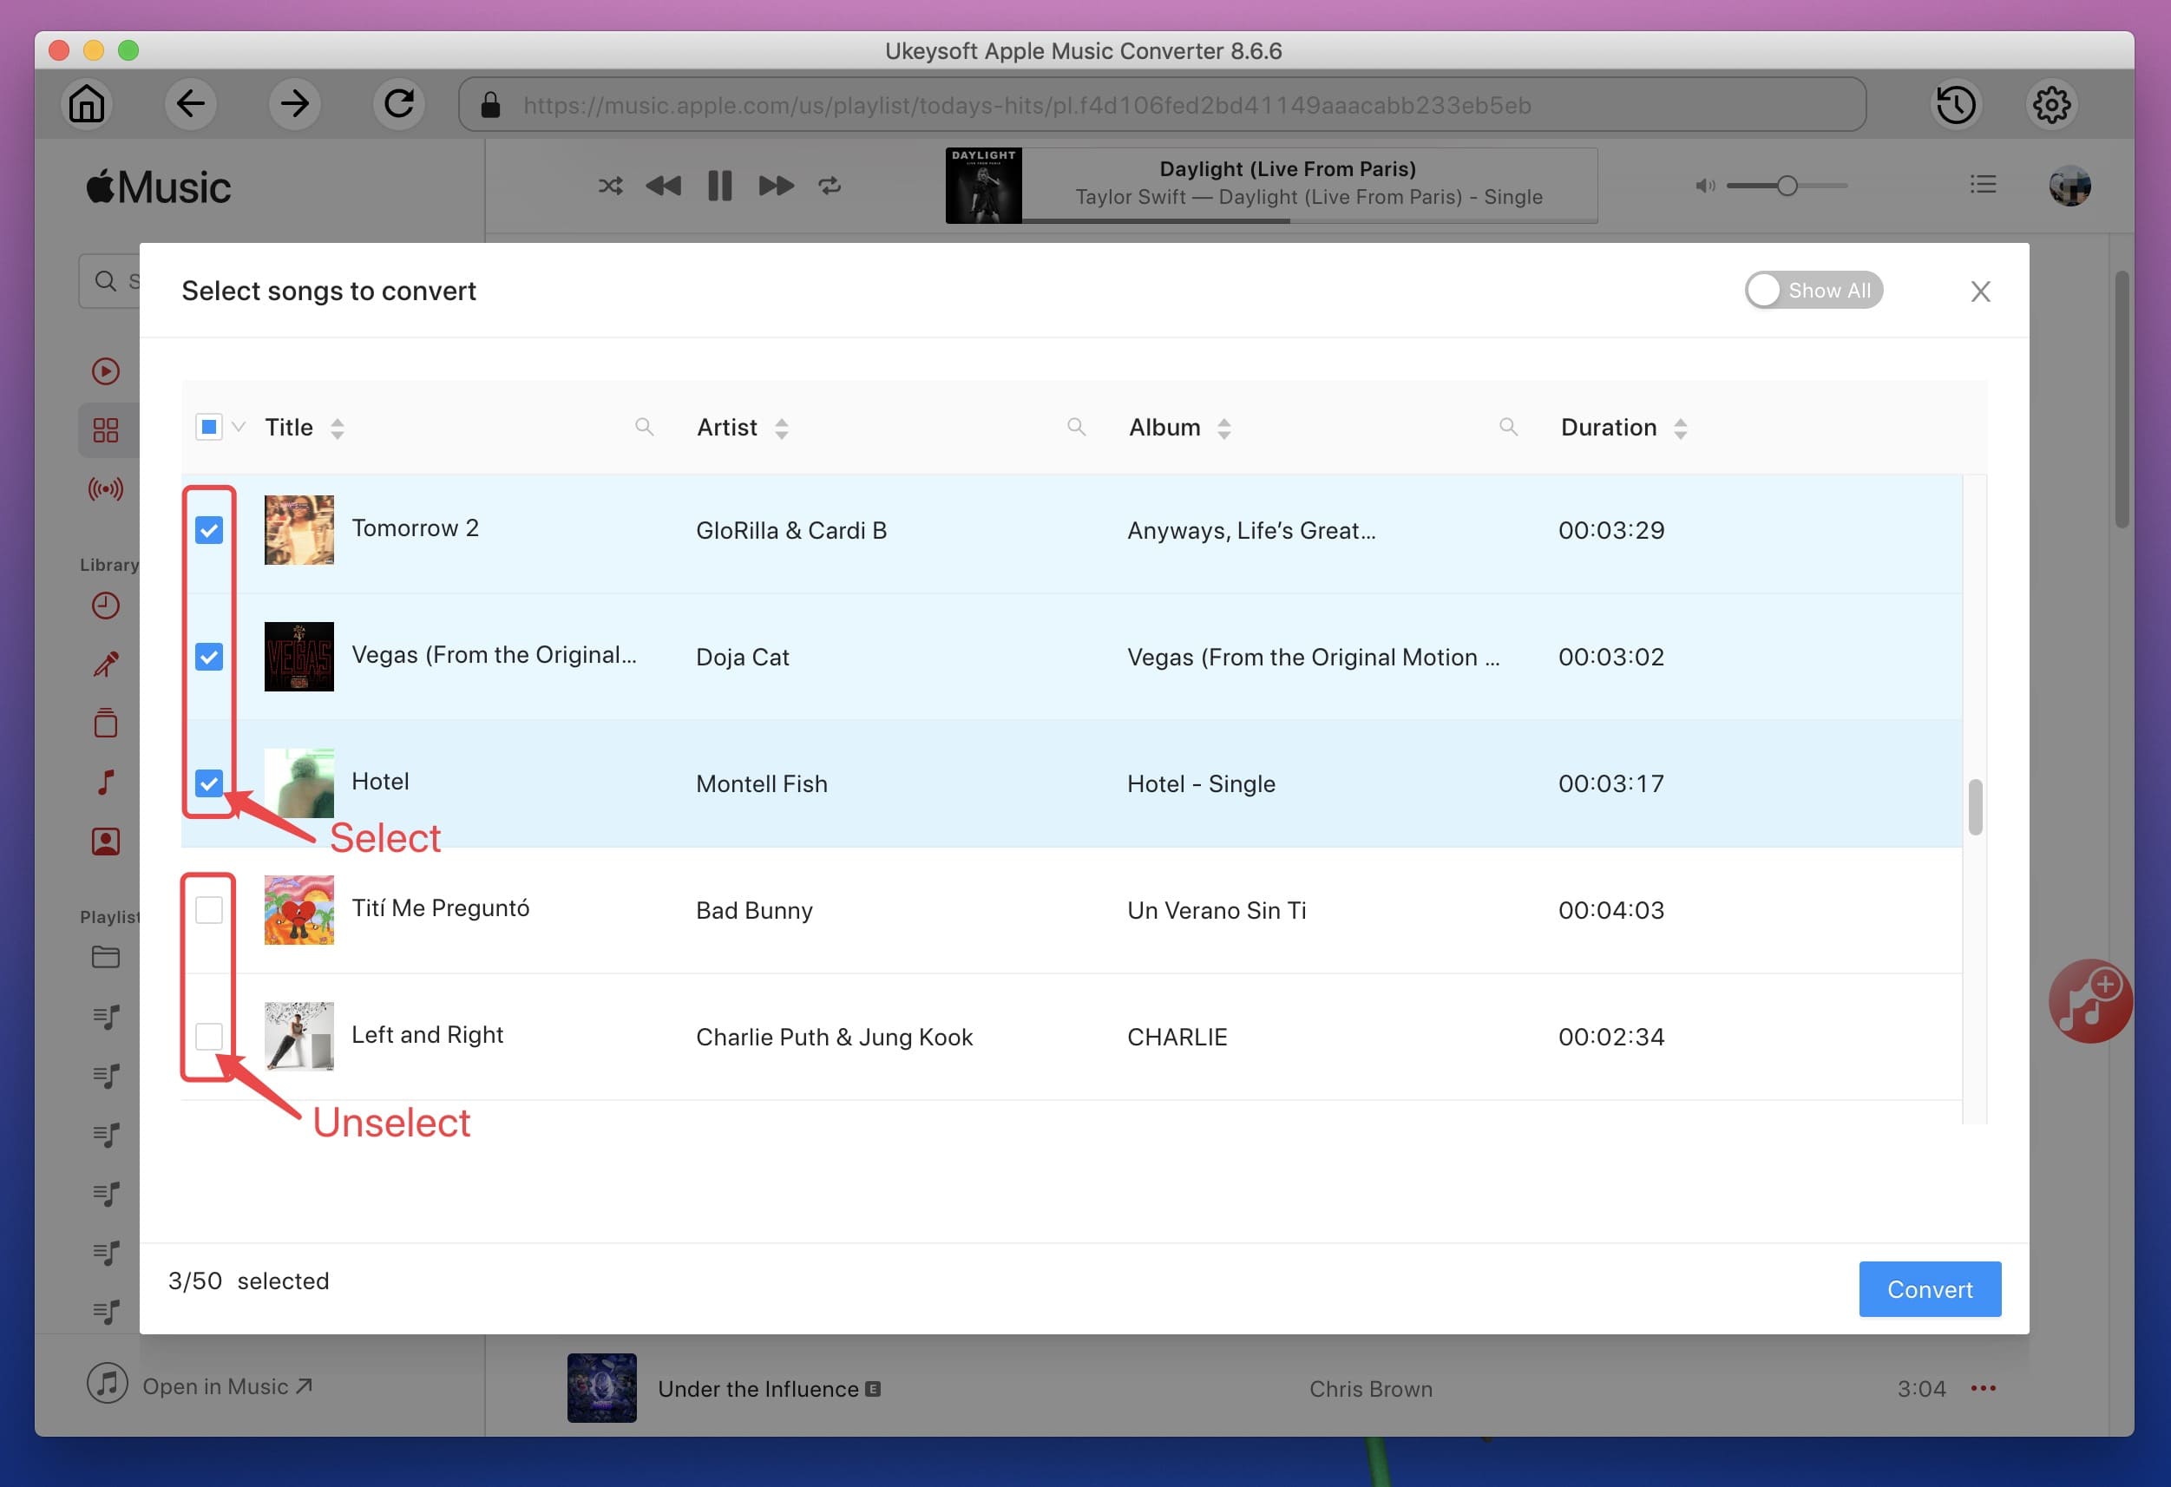Expand the Title column sort dropdown

click(x=338, y=427)
